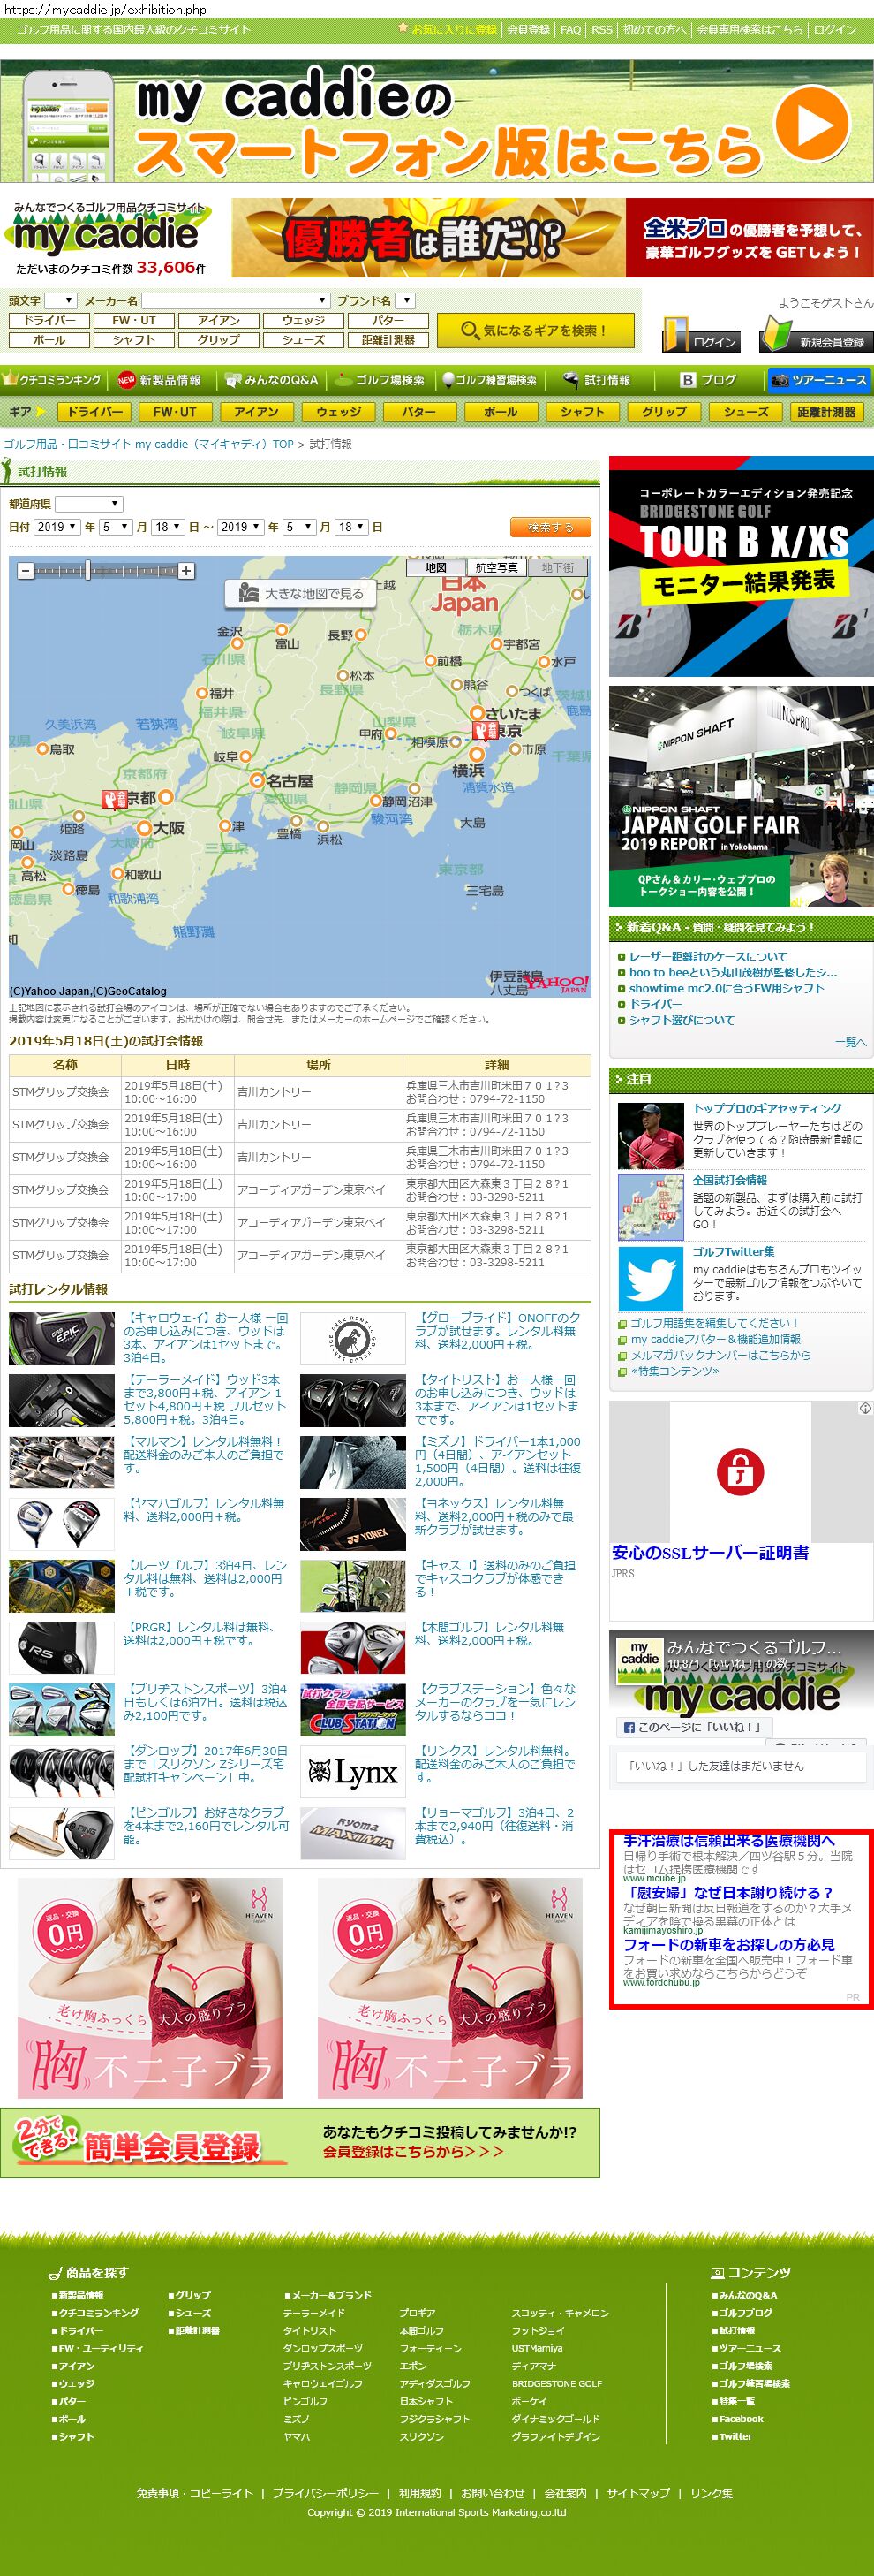This screenshot has width=874, height=2576.
Task: Click the Lynx brand logo thumbnail
Action: (x=352, y=1772)
